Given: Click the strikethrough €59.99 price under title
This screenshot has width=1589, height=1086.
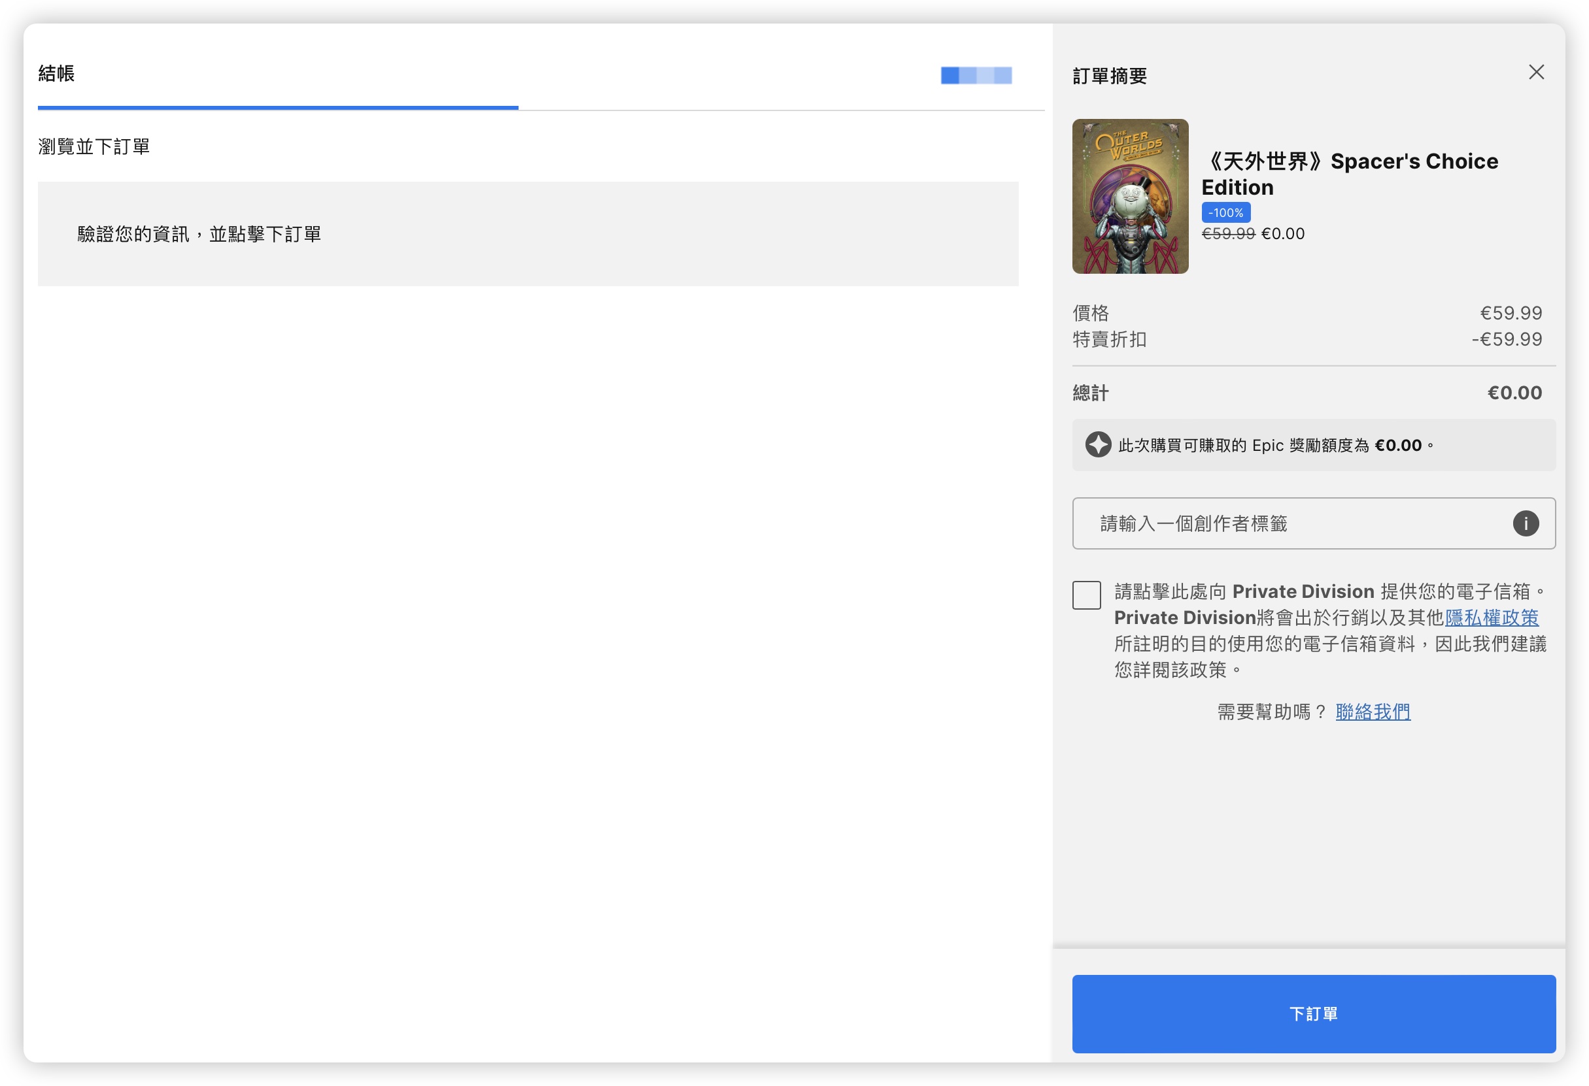Looking at the screenshot, I should point(1228,233).
